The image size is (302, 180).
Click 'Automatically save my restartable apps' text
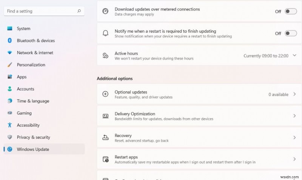[x=185, y=162]
